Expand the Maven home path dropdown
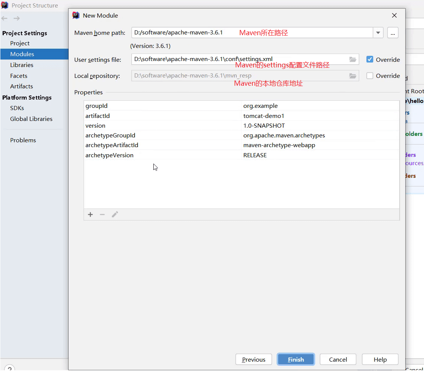 click(x=378, y=33)
